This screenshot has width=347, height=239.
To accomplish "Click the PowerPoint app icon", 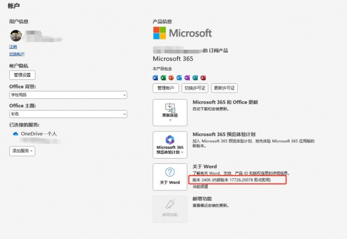I will click(171, 78).
